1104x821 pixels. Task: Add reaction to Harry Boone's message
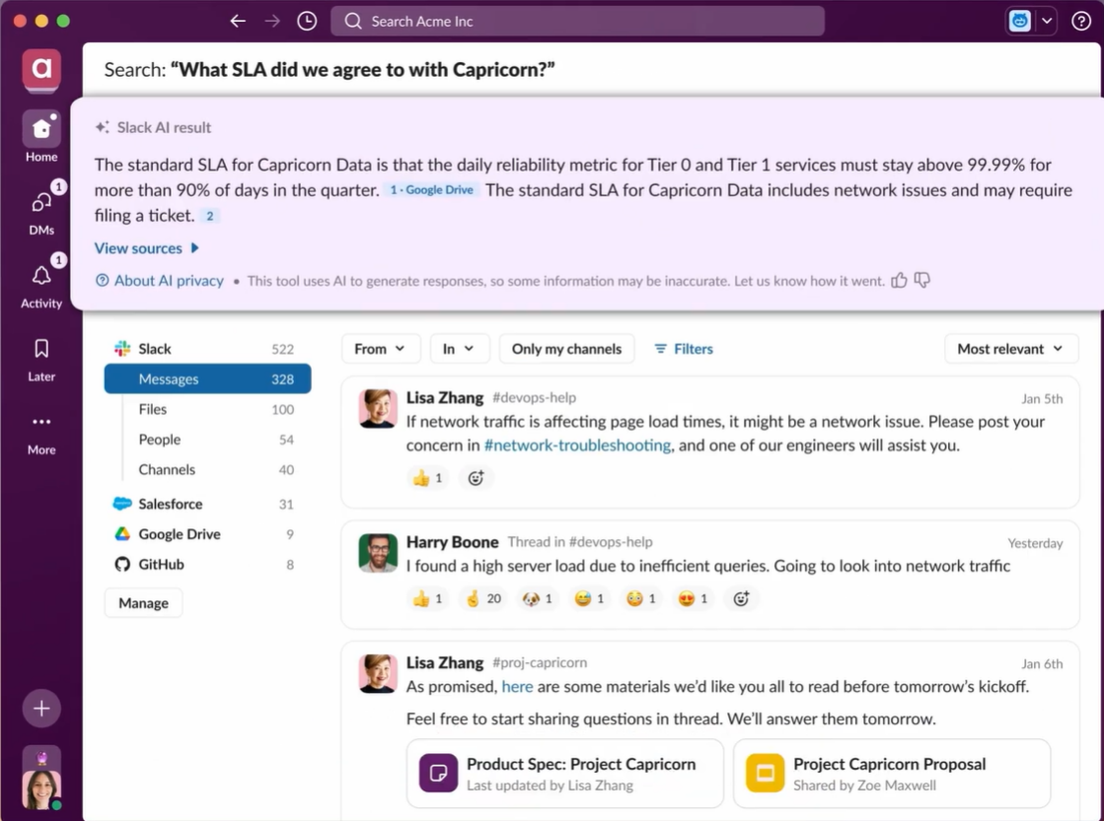741,598
